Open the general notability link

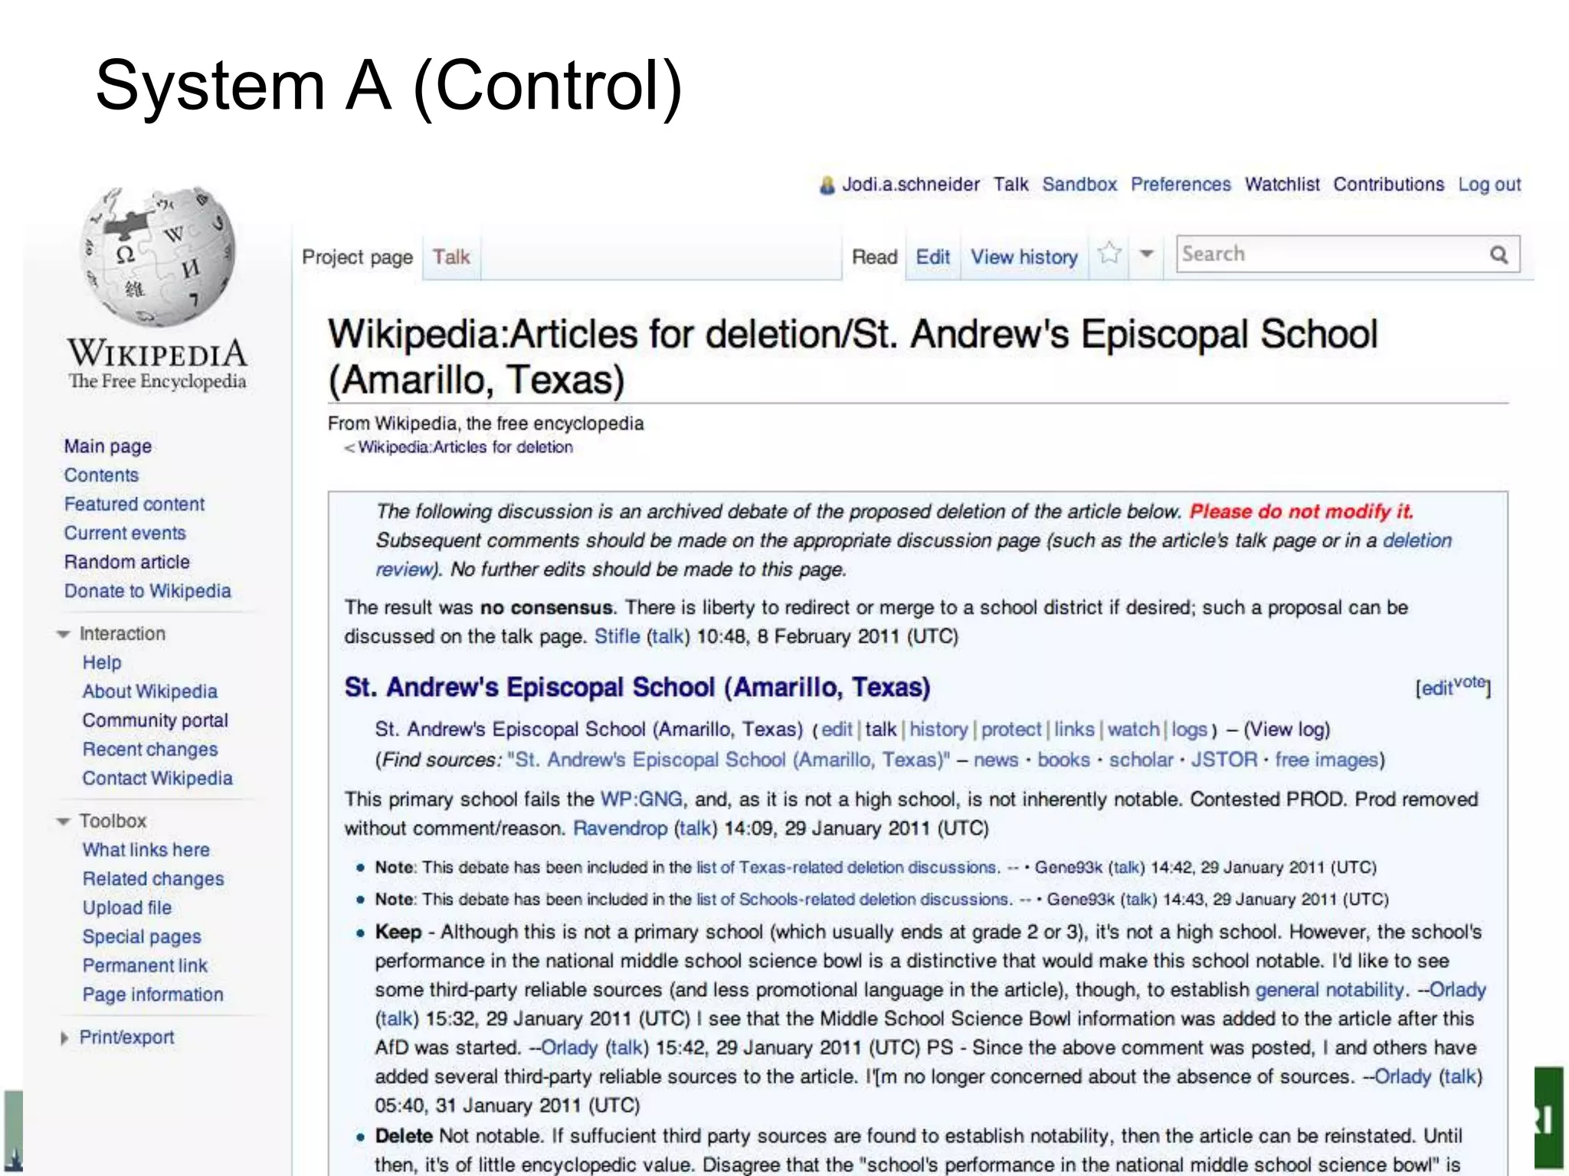[1330, 990]
